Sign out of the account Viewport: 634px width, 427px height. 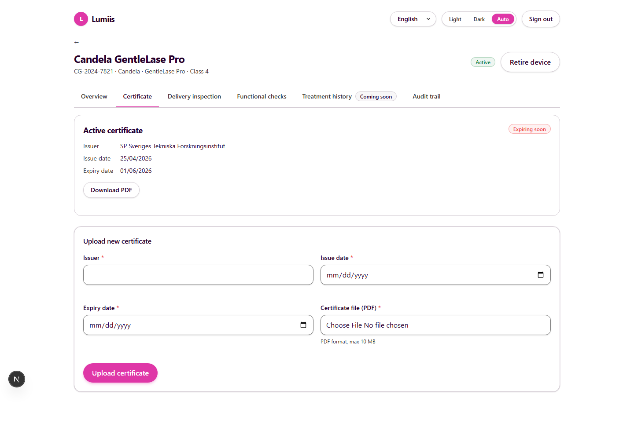click(x=541, y=19)
